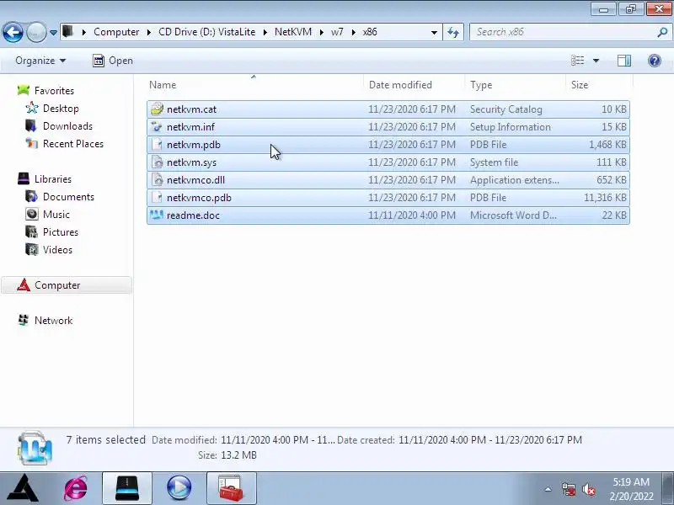Click the toolbox taskbar application icon
The height and width of the screenshot is (505, 674).
(231, 488)
